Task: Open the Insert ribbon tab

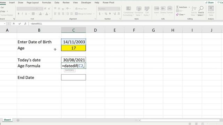Action: (12, 2)
